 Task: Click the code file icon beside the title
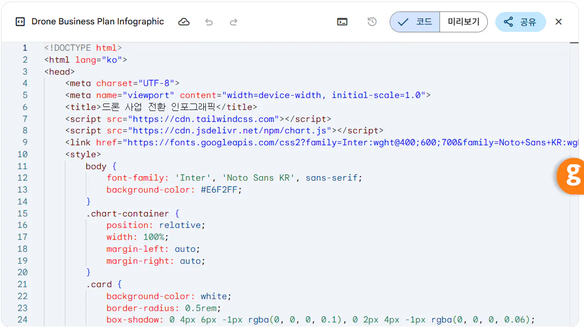[x=20, y=22]
